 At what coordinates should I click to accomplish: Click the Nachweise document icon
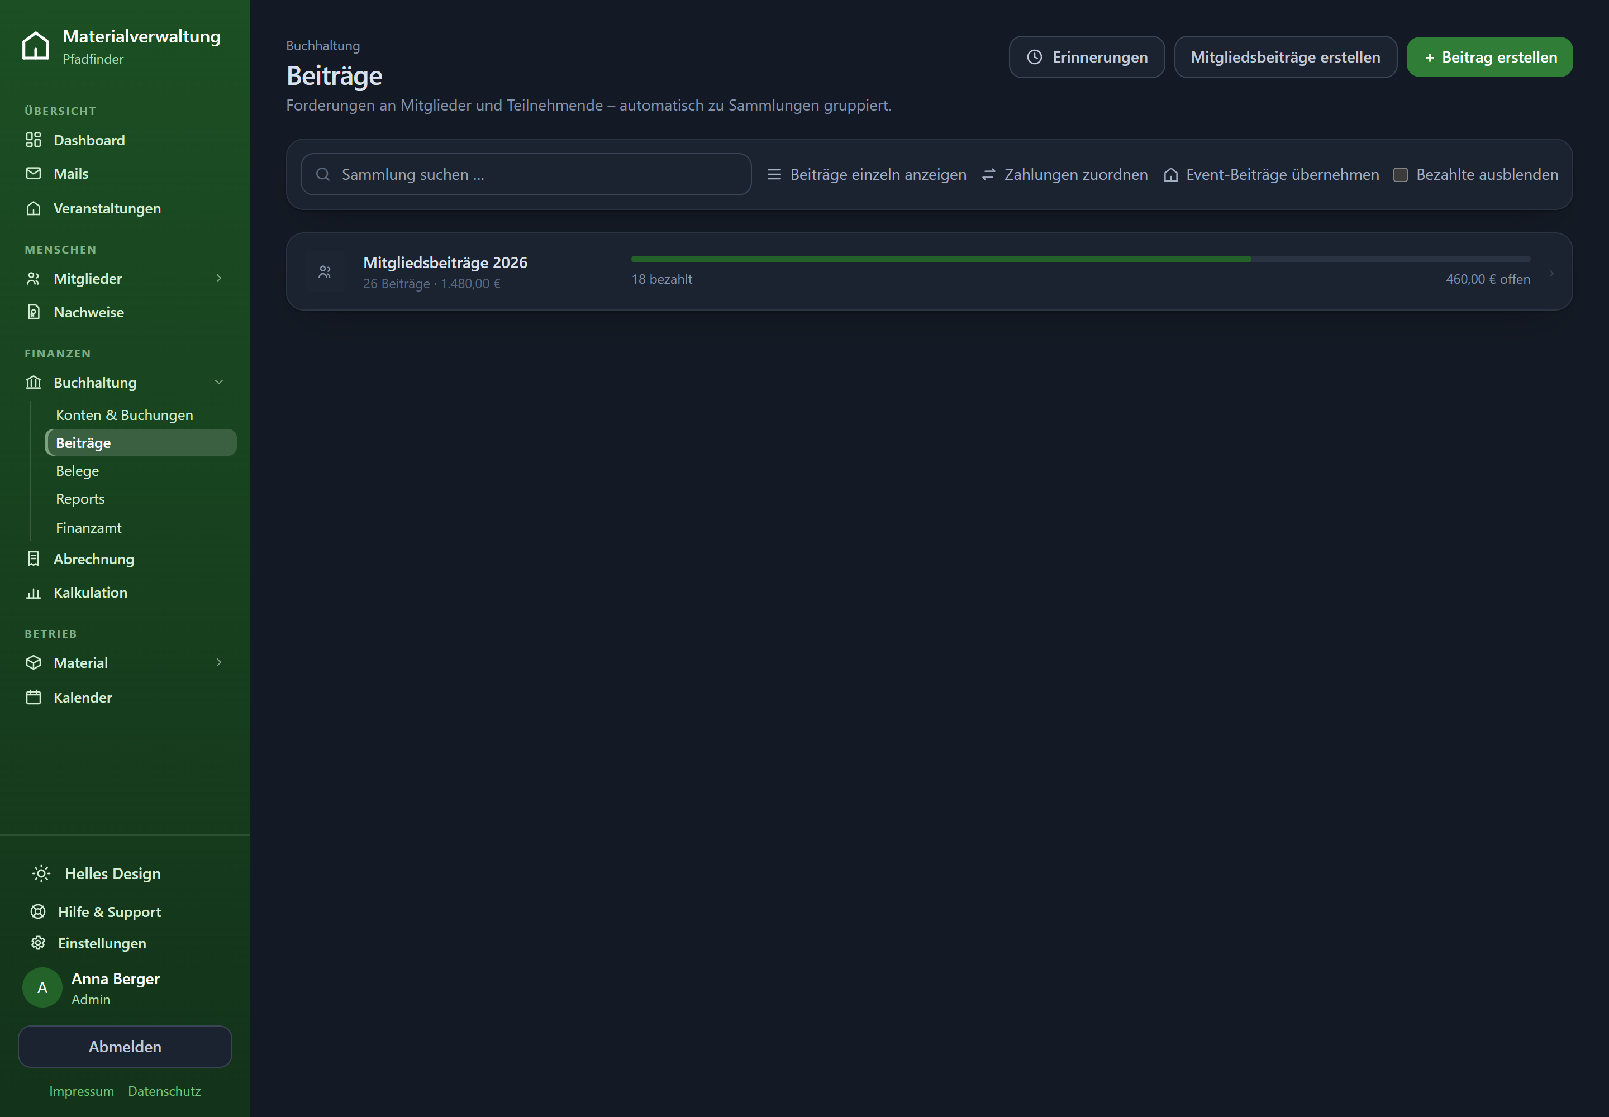(34, 312)
